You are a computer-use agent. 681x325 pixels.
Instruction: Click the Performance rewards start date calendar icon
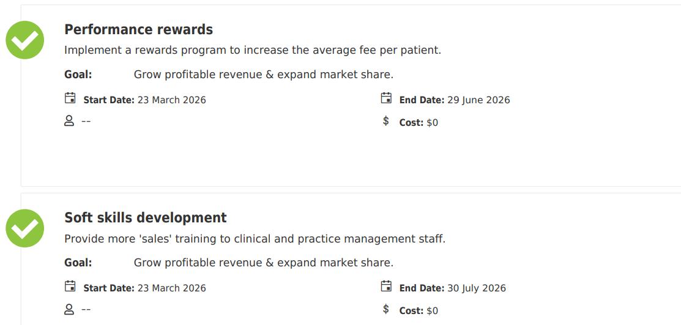click(70, 98)
